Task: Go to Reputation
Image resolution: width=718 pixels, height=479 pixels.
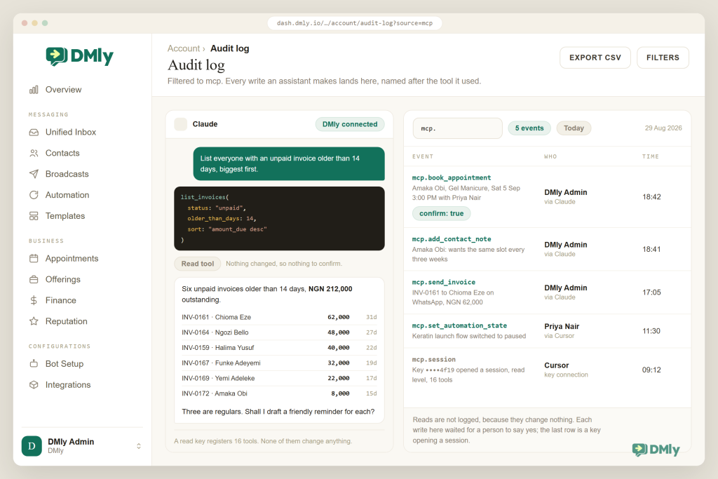Action: 67,321
